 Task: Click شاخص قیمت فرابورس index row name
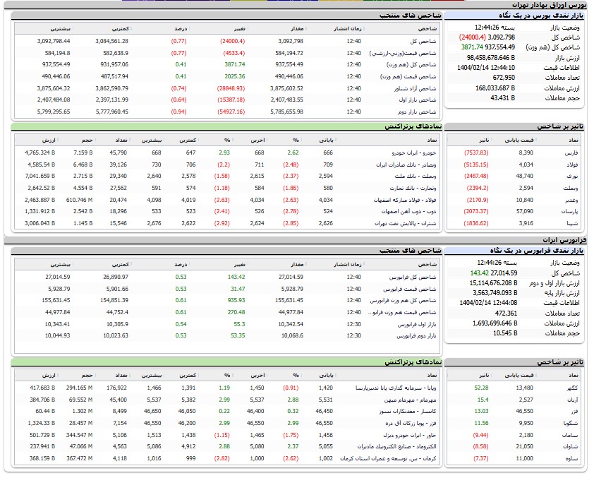[410, 289]
